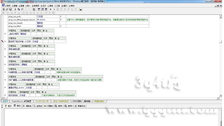Viewport: 224px width, 126px height.
Task: Create a new file via toolbar icon
Action: point(4,9)
